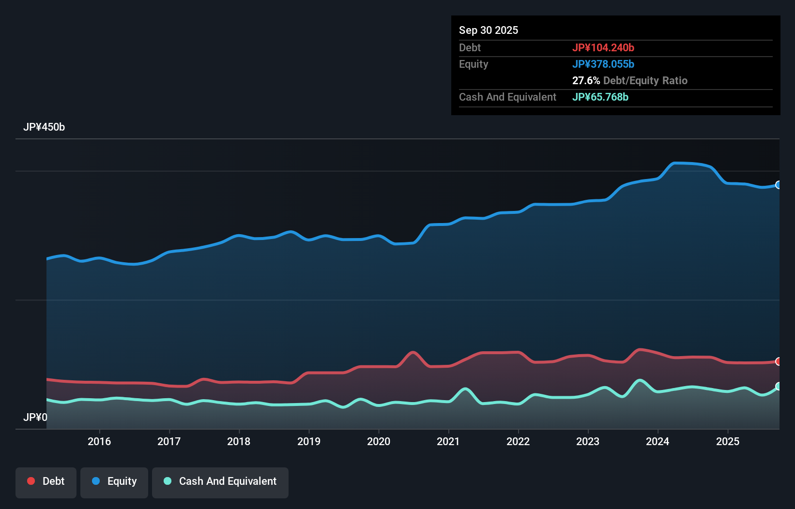
Task: Toggle the Cash And Equivalent legend button
Action: pyautogui.click(x=220, y=482)
